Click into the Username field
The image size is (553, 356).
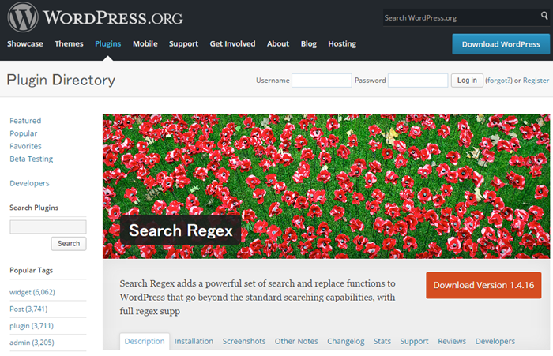tap(322, 81)
